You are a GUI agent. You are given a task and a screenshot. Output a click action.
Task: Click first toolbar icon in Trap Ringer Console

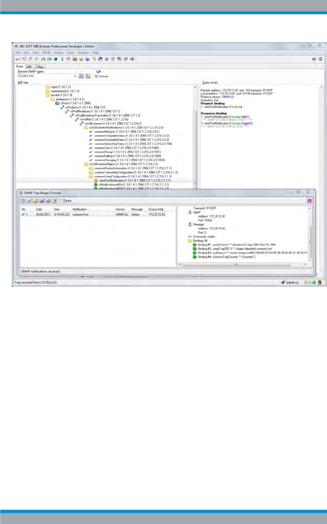tap(23, 201)
